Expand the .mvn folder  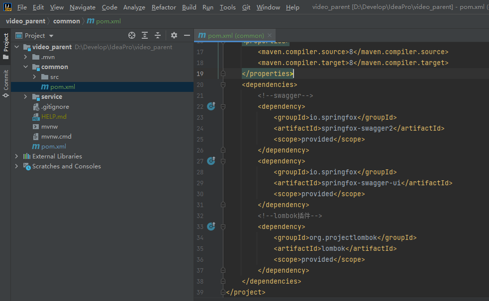pyautogui.click(x=25, y=57)
